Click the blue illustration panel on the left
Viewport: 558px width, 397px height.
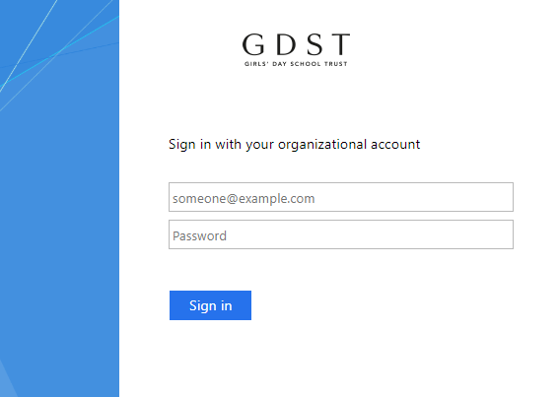coord(59,199)
